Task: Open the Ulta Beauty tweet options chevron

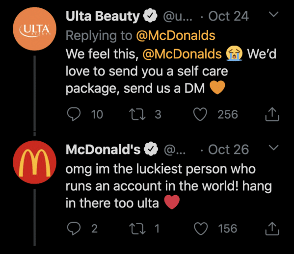Action: point(273,14)
